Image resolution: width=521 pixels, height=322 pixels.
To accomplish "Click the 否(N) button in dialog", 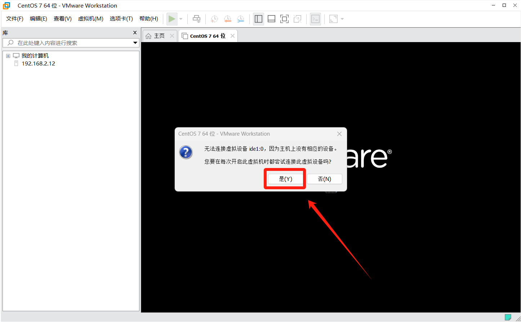I will tap(324, 179).
